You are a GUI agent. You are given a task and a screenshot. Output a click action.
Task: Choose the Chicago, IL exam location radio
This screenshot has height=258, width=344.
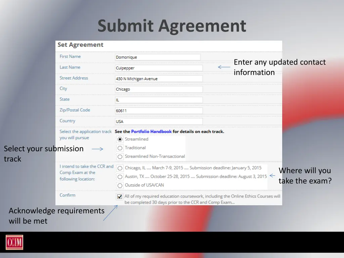click(120, 168)
